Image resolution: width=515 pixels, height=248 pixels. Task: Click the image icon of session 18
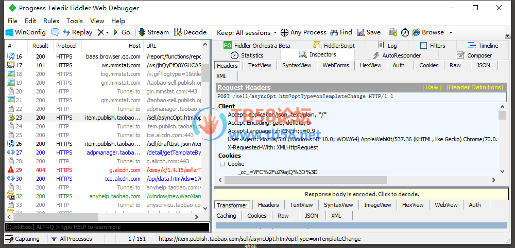click(10, 74)
